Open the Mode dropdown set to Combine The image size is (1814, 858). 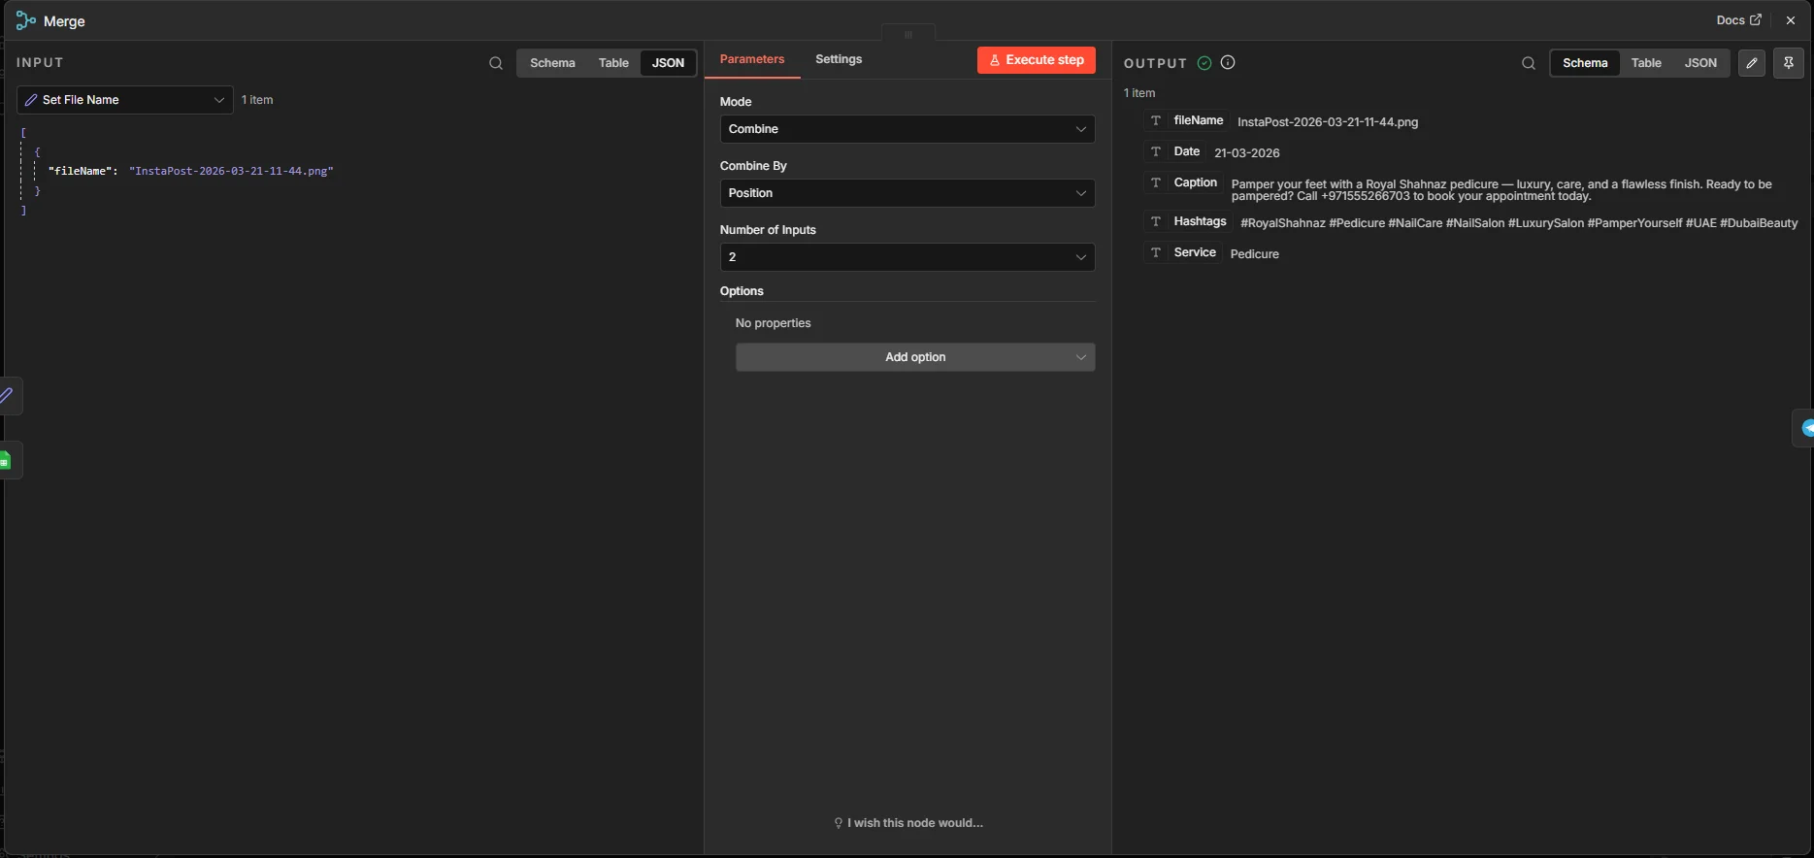coord(907,129)
